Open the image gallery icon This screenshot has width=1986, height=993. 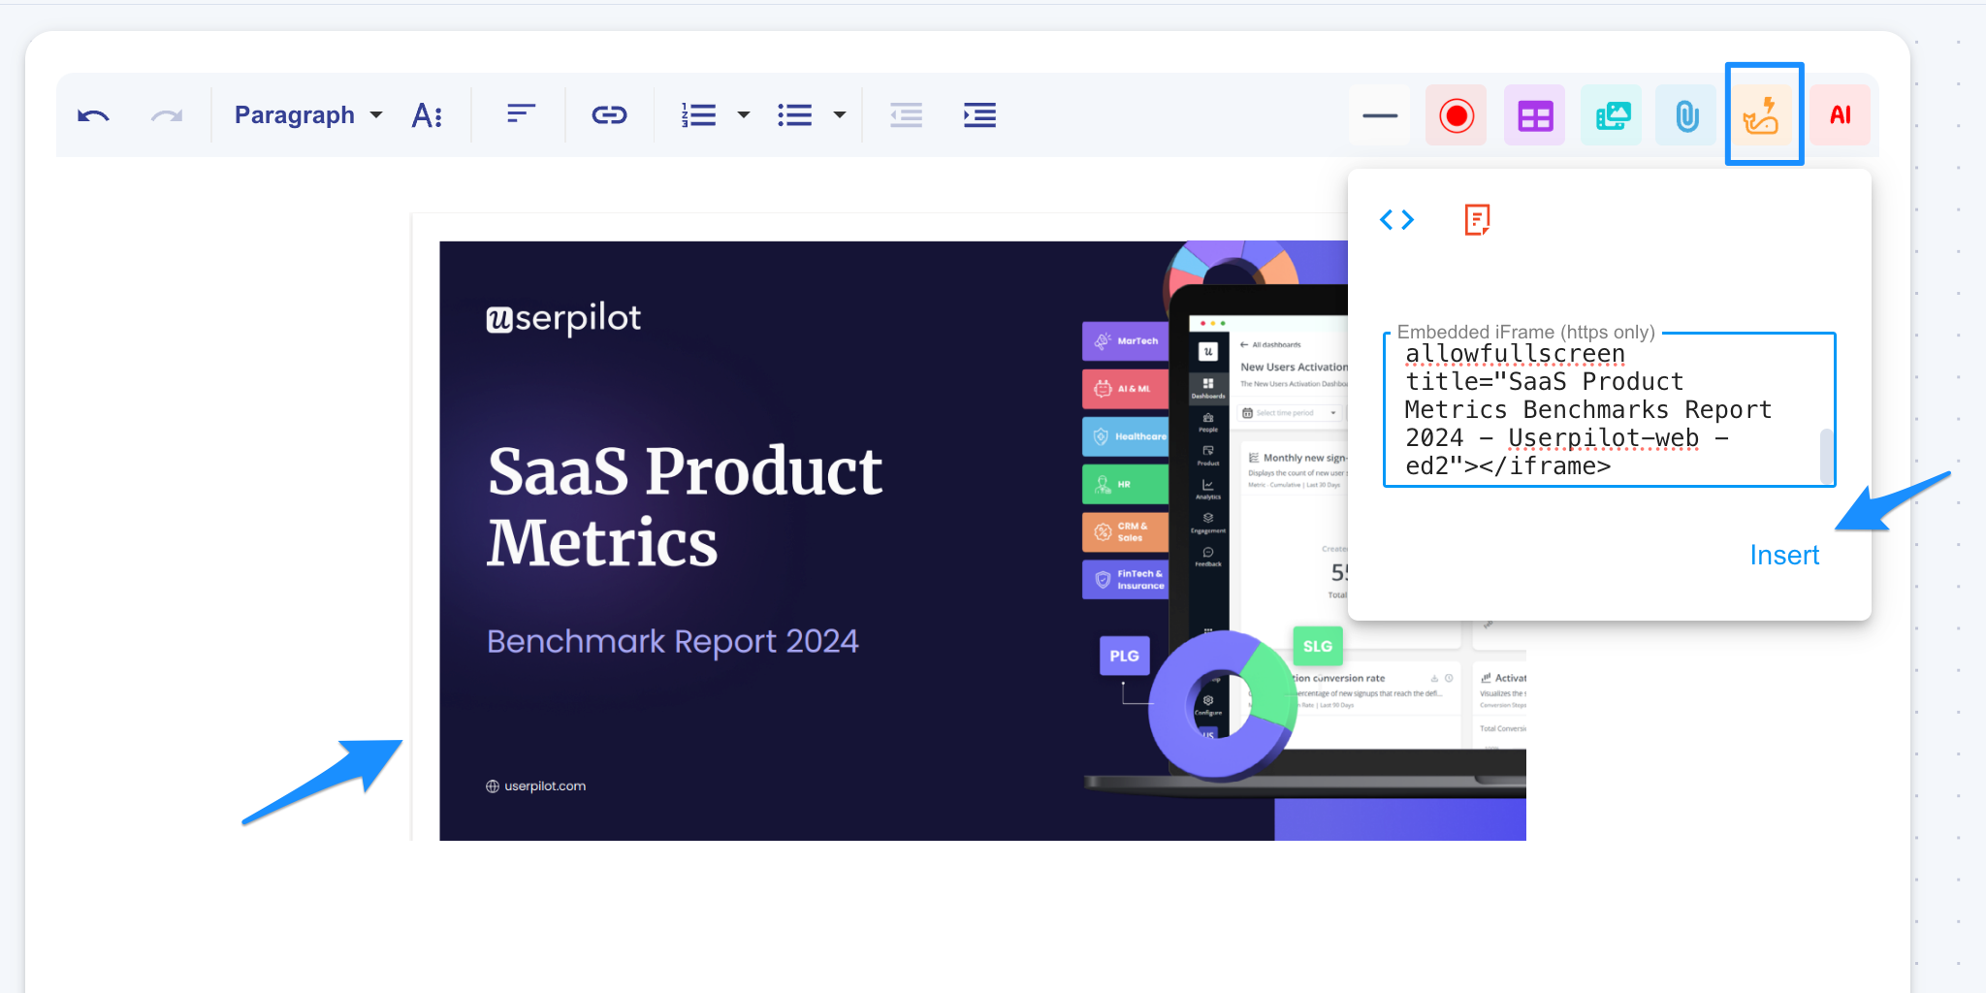(x=1612, y=115)
